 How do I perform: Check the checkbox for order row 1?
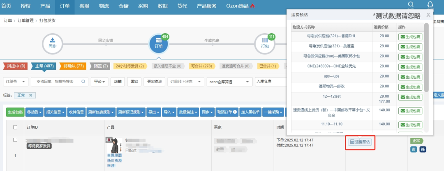click(x=15, y=140)
